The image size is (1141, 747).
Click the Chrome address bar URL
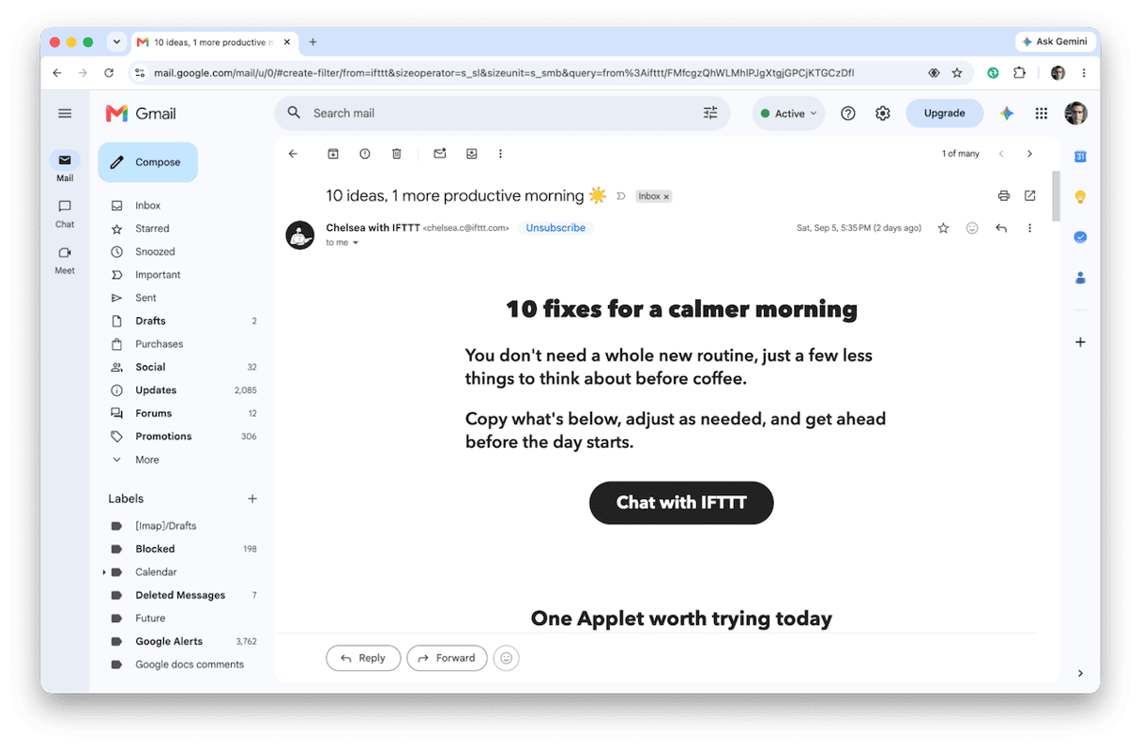pos(504,73)
